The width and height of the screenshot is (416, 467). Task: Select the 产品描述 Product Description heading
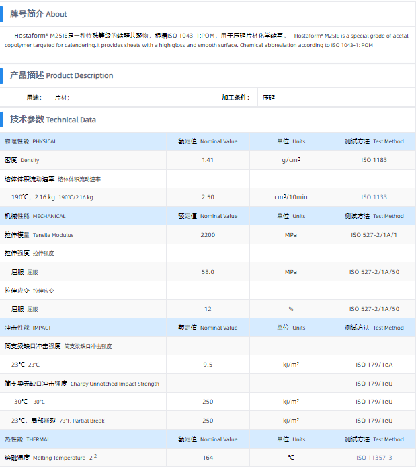[61, 75]
